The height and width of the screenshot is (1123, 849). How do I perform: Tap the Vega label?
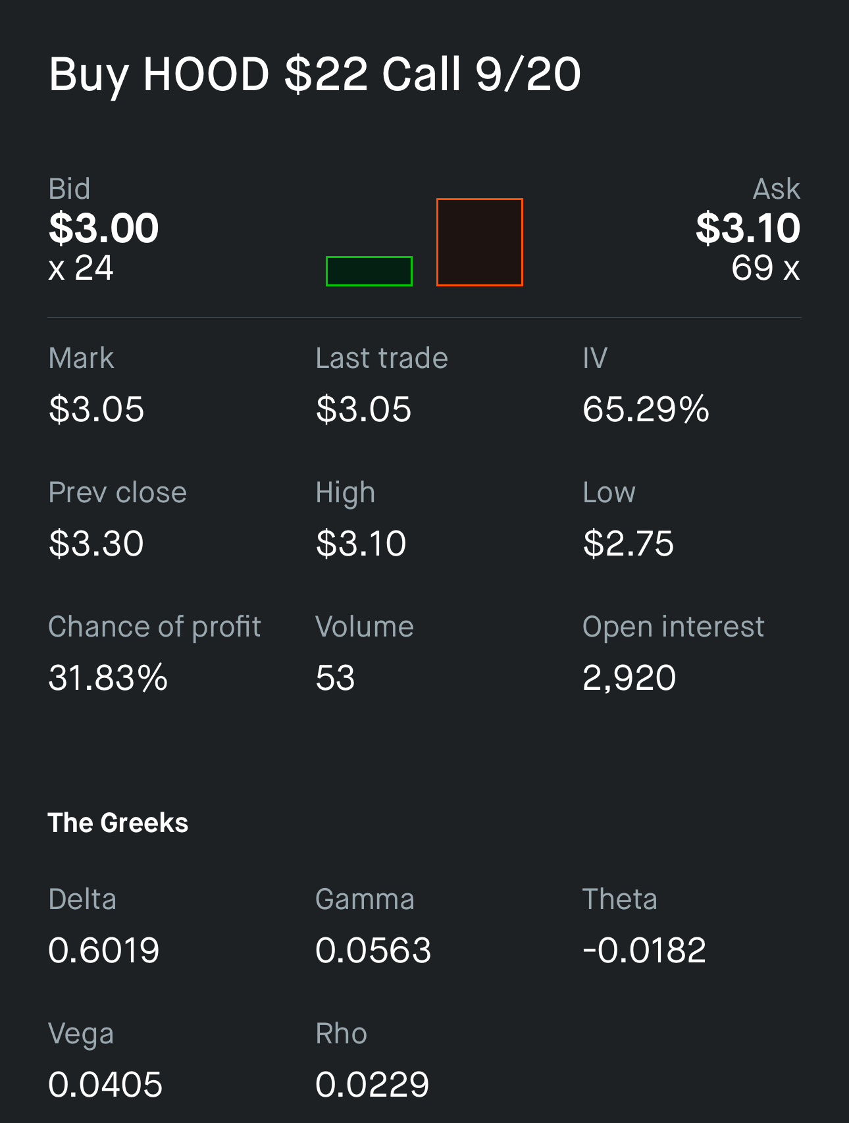[x=81, y=1033]
